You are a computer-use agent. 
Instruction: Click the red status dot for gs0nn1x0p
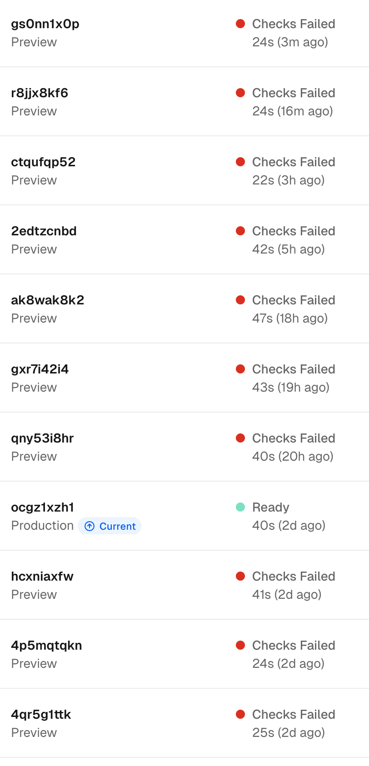coord(240,24)
